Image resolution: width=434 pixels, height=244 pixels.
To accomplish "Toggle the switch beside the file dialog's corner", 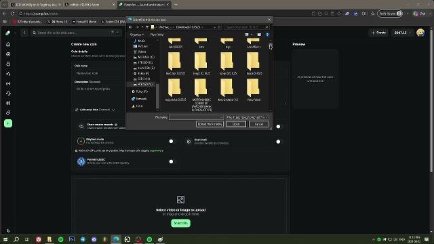I will (279, 127).
